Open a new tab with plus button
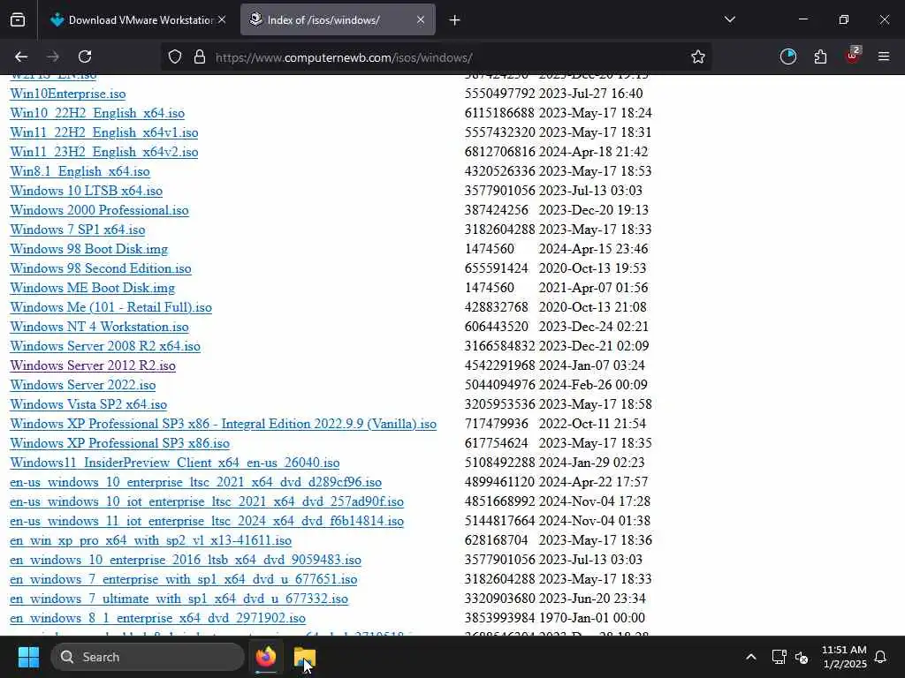 (x=455, y=20)
